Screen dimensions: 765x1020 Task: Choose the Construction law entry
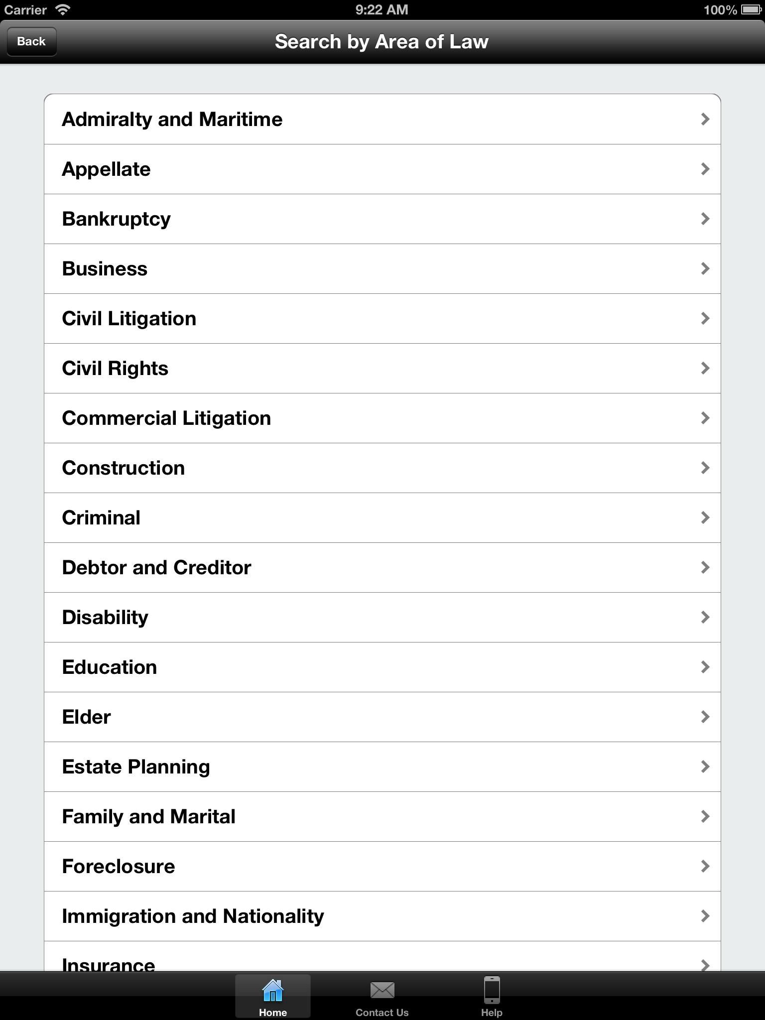click(x=123, y=468)
